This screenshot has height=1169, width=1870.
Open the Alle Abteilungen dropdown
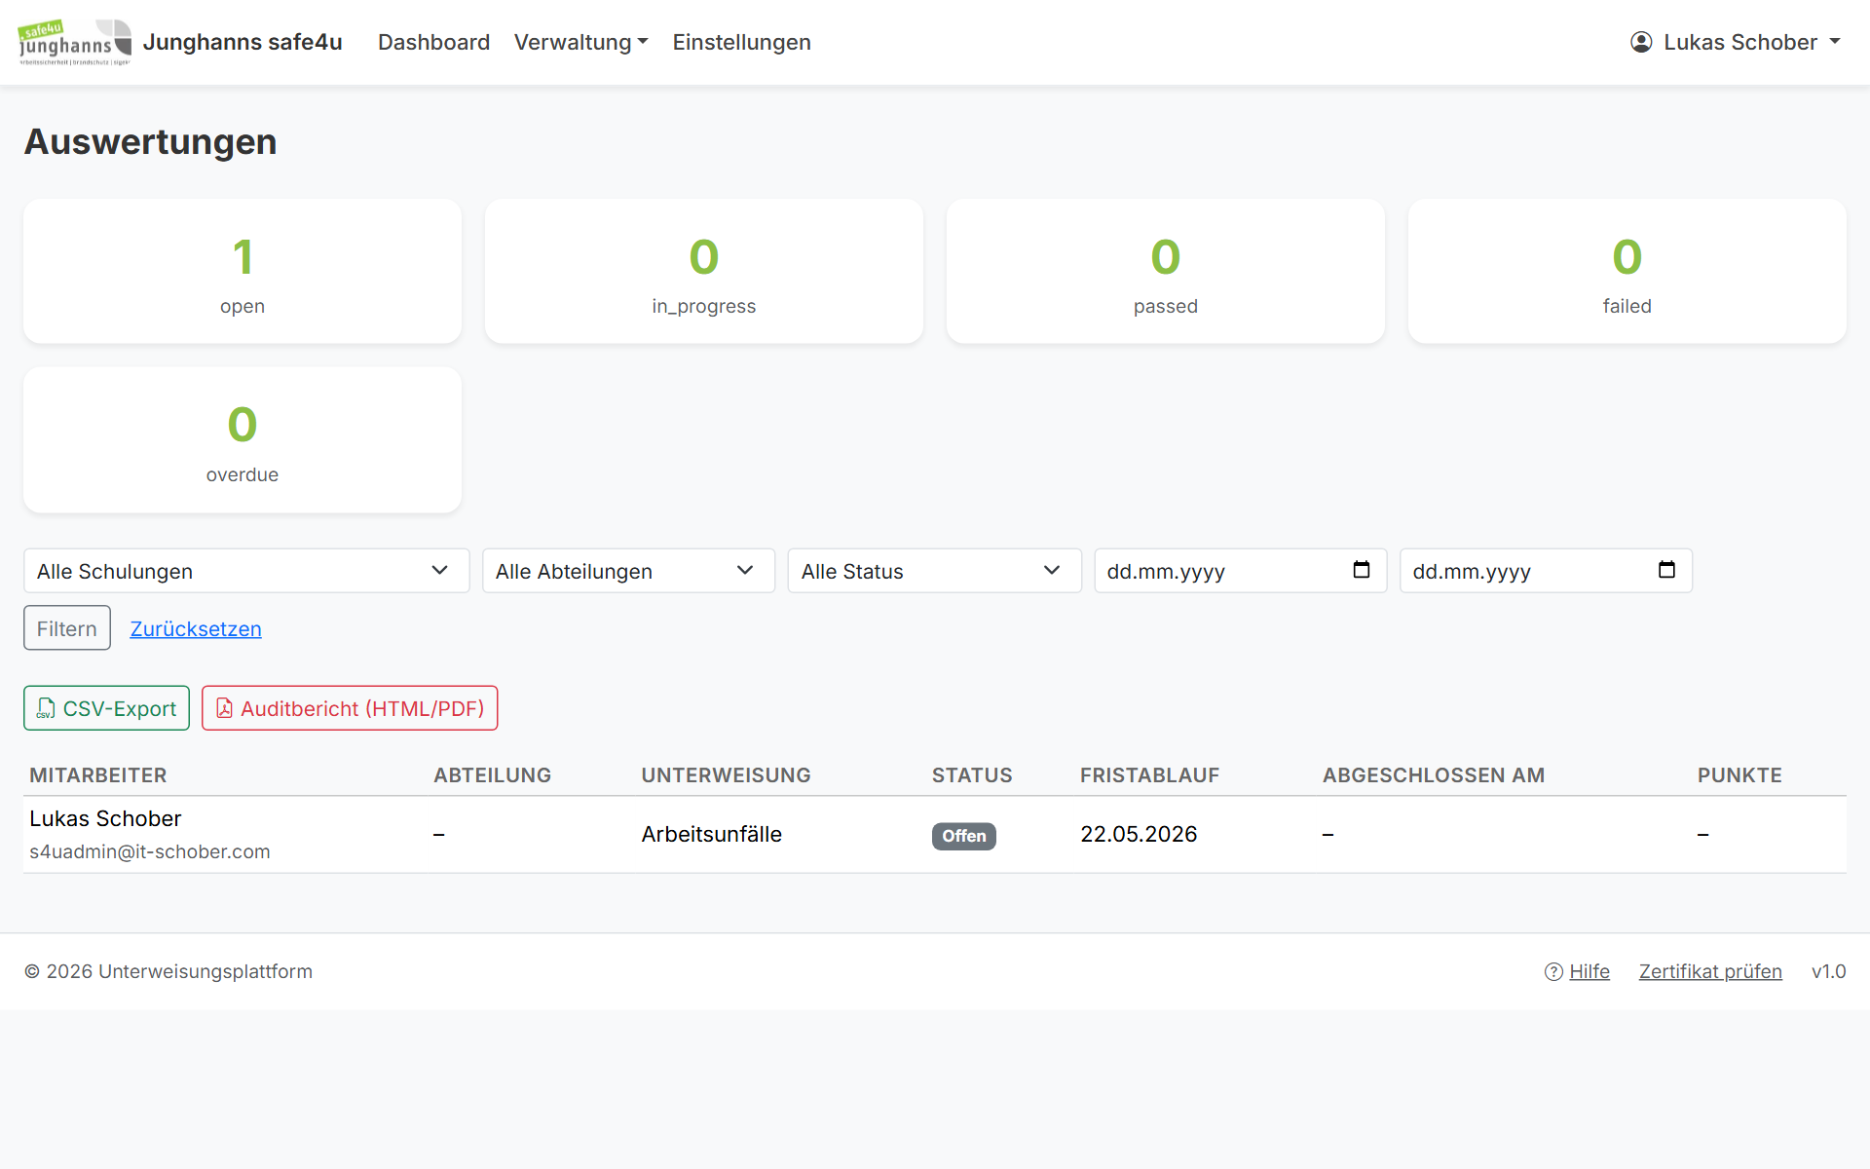point(628,571)
